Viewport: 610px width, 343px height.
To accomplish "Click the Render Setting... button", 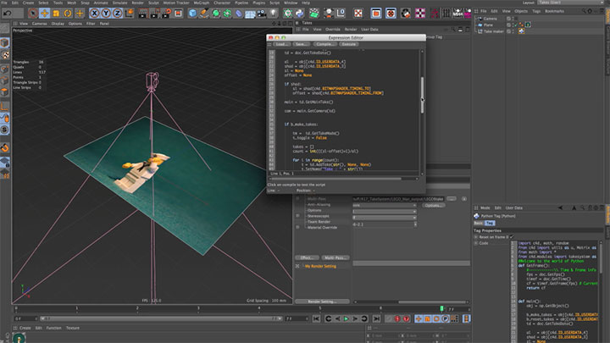I will pos(322,302).
